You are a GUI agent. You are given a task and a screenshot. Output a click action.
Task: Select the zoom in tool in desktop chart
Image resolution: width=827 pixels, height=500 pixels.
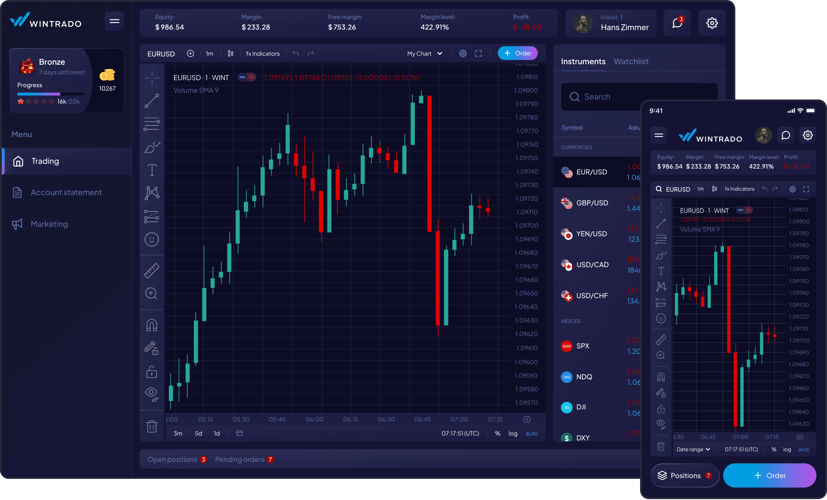152,294
